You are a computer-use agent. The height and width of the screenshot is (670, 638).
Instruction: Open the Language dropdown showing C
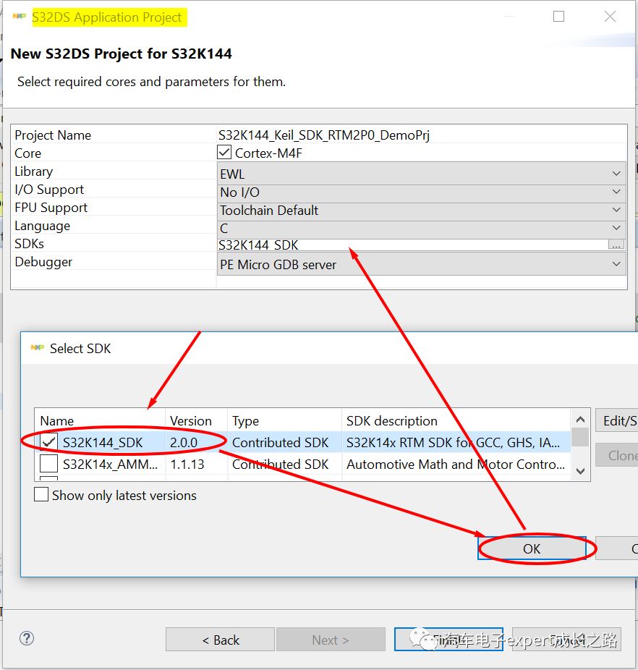(615, 227)
